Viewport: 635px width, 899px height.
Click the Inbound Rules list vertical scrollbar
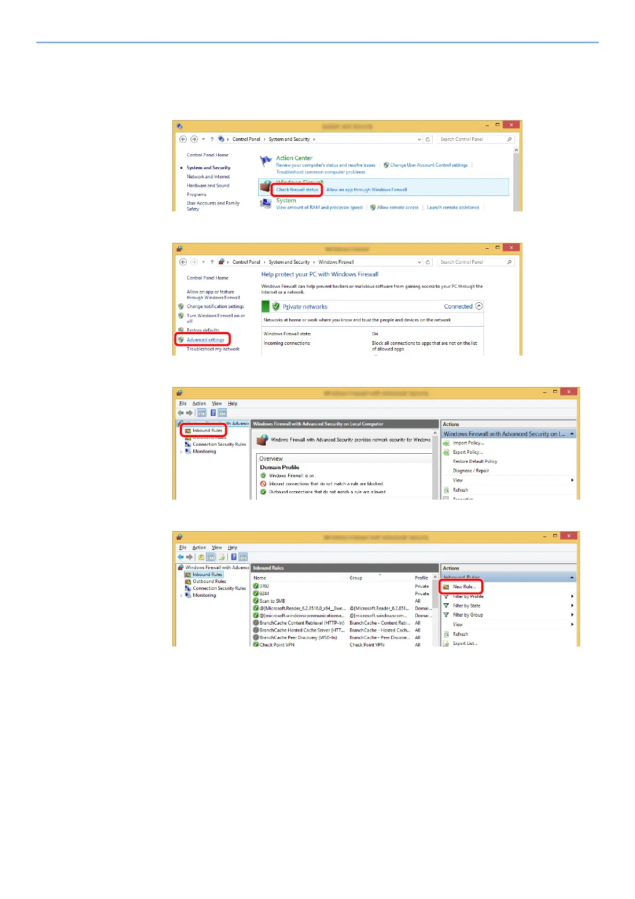click(x=436, y=610)
